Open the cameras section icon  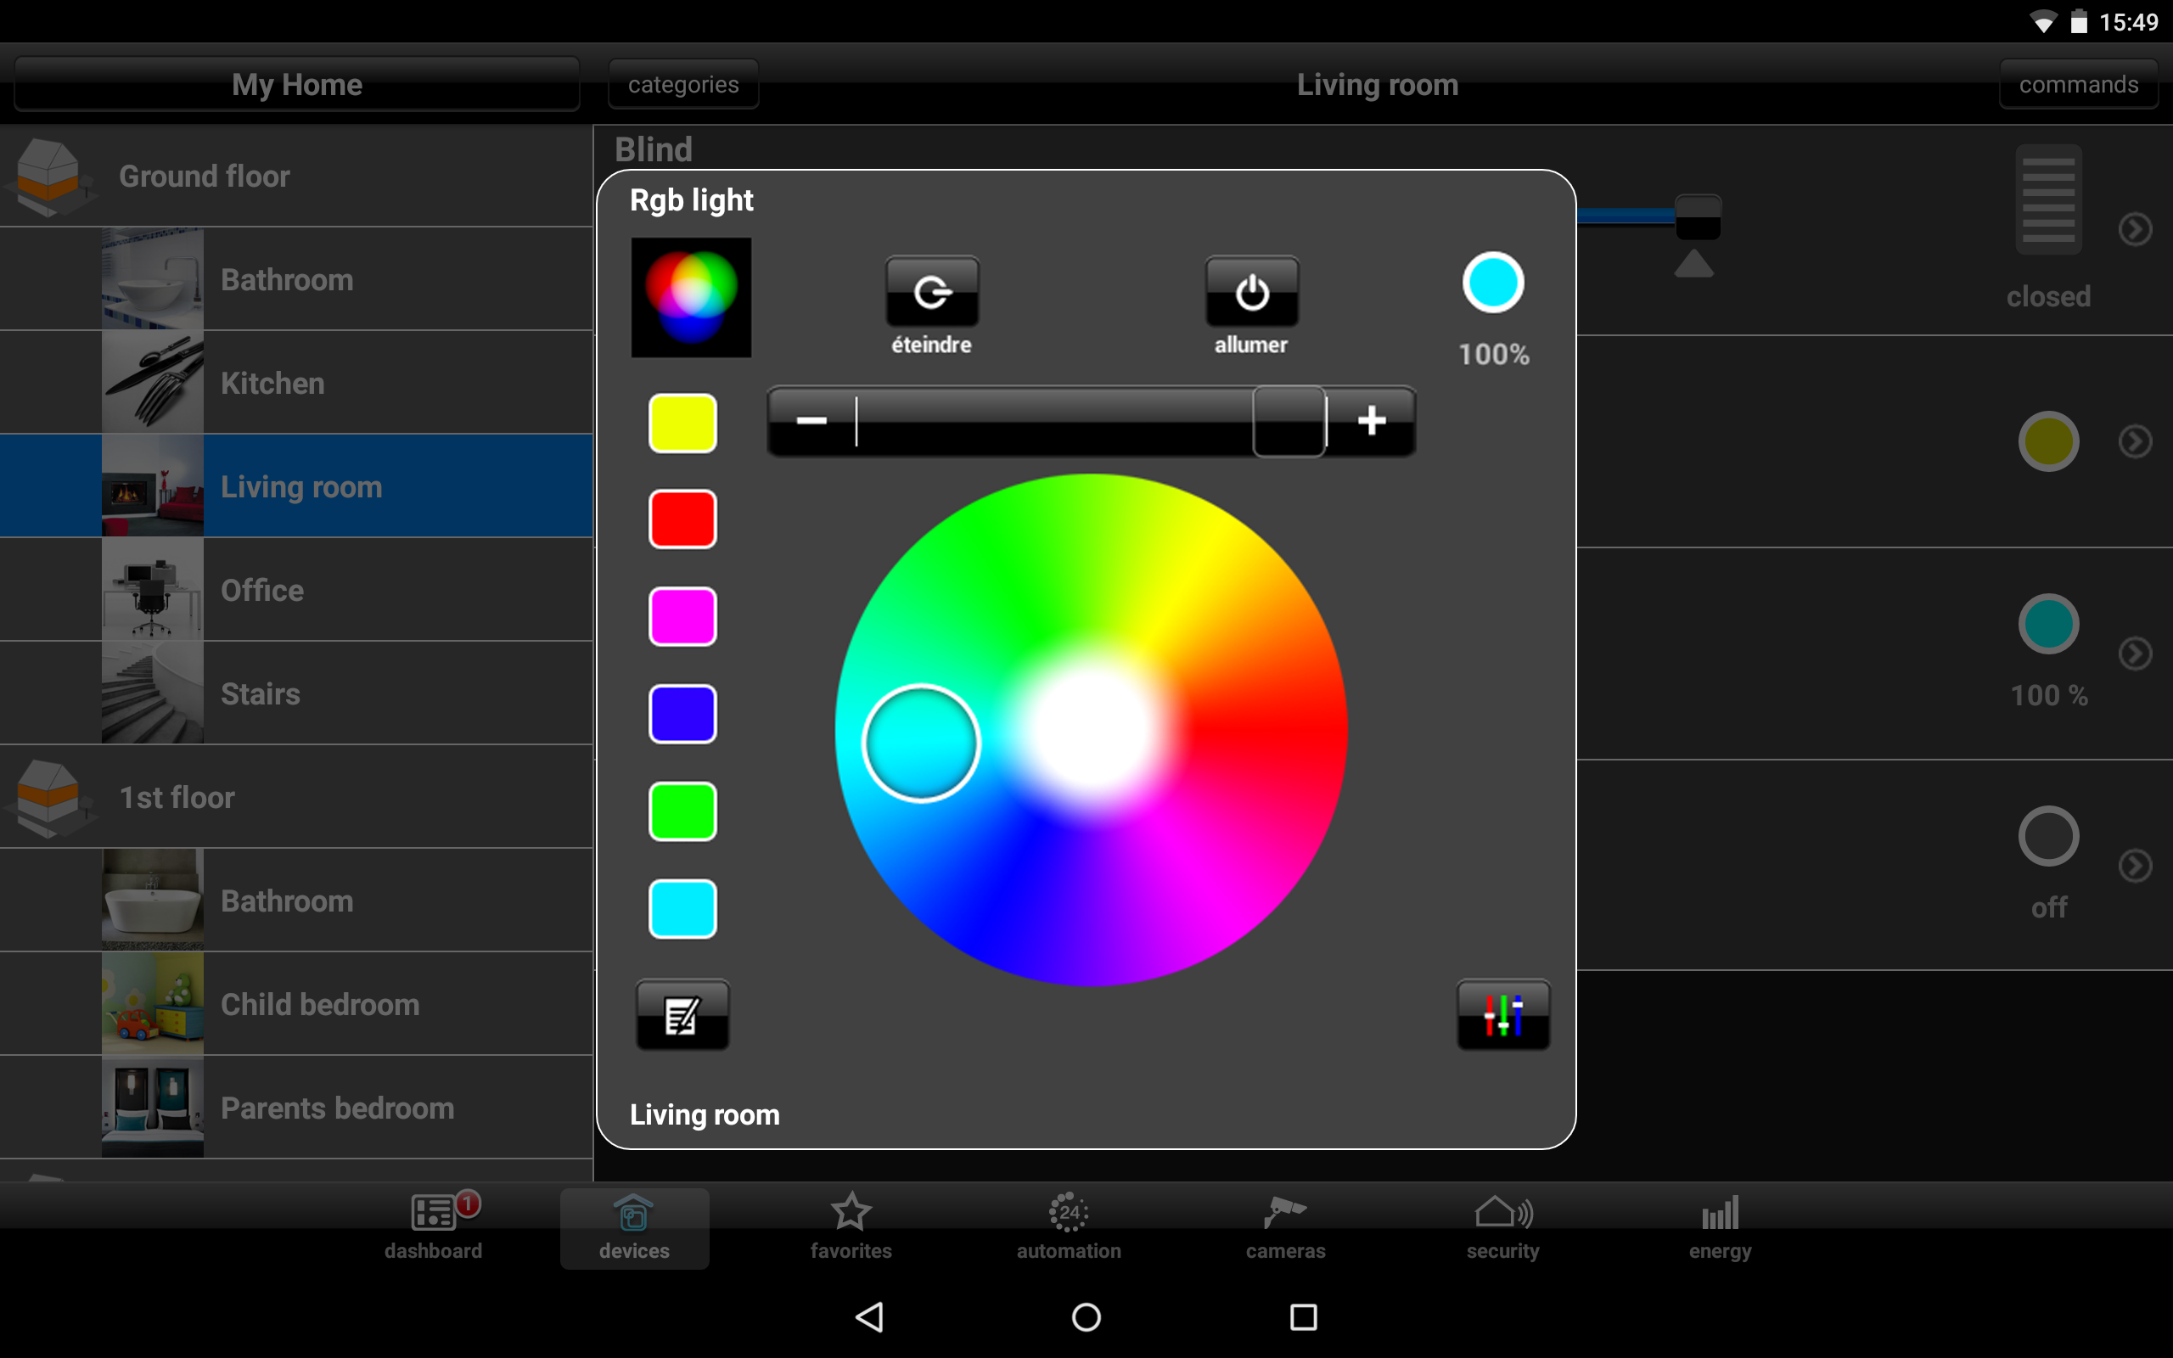tap(1285, 1212)
